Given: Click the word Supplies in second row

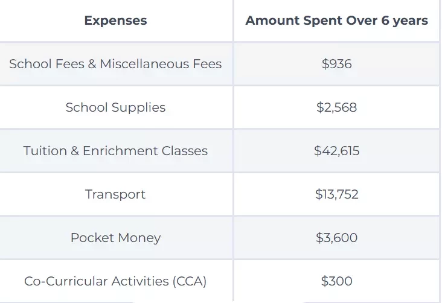Looking at the screenshot, I should click(x=138, y=108).
